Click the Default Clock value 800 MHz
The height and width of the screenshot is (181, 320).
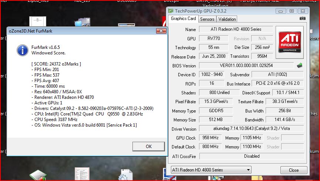click(x=210, y=147)
